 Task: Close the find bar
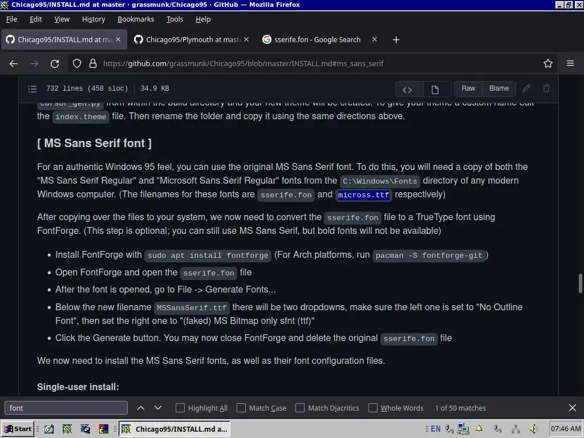pyautogui.click(x=573, y=408)
